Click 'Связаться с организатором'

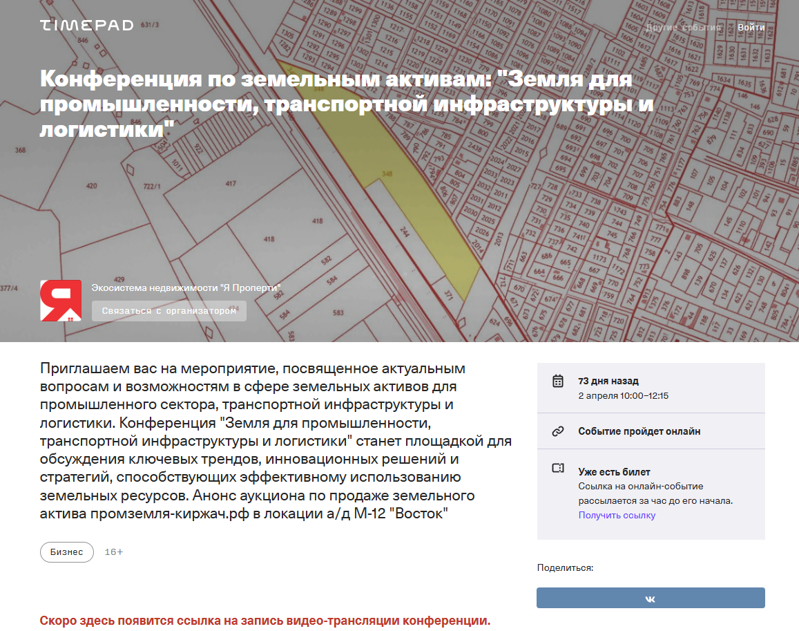pyautogui.click(x=169, y=311)
